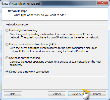Close the wizard with the red X
The image size is (110, 100).
click(103, 2)
